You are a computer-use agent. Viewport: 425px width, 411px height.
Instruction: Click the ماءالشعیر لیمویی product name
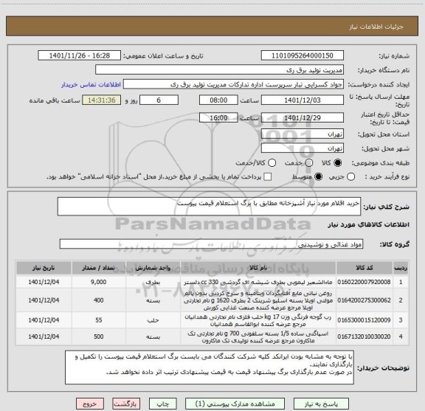(x=258, y=282)
